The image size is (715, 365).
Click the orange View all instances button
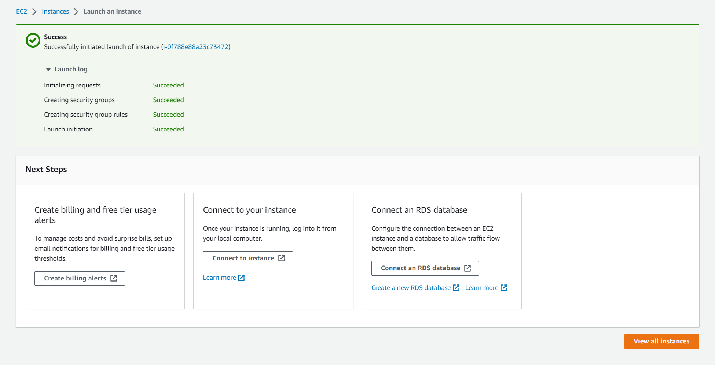point(661,341)
